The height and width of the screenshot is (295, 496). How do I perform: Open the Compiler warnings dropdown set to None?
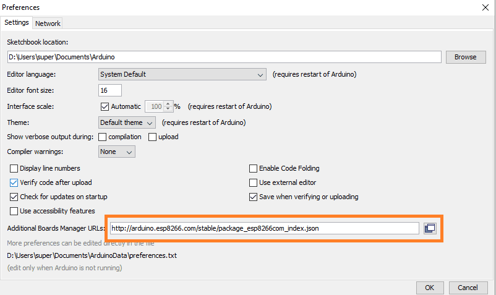click(x=117, y=152)
